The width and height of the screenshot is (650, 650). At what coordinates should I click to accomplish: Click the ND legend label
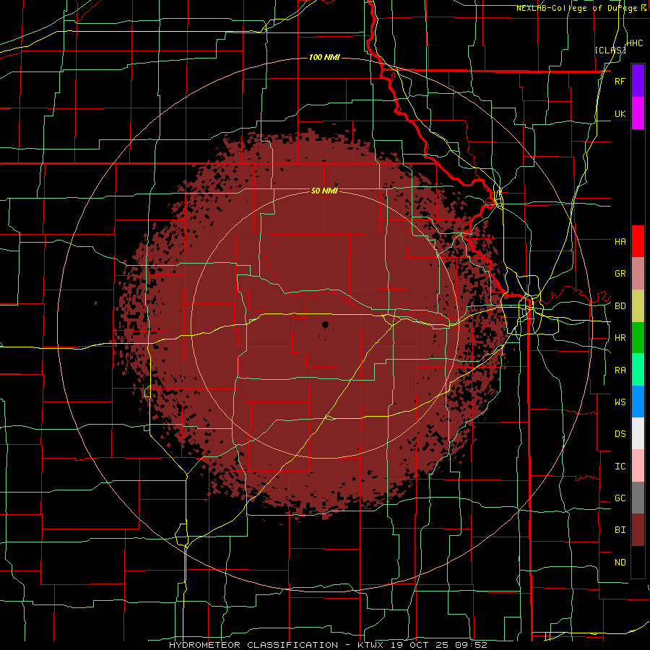pyautogui.click(x=620, y=563)
